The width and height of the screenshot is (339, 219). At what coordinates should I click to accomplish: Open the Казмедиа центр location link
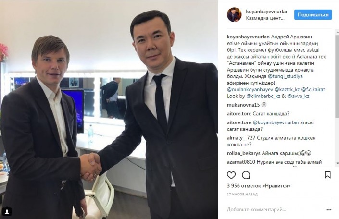click(x=265, y=18)
